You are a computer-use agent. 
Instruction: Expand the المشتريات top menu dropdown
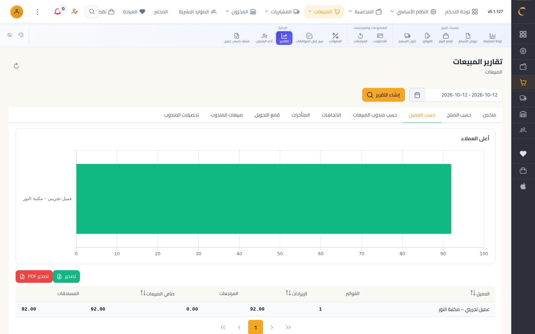tap(282, 12)
